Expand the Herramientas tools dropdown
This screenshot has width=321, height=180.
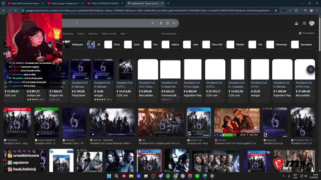(x=170, y=34)
